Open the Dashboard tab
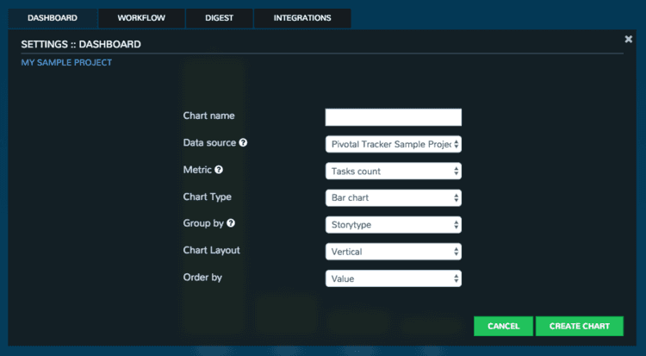Screen dimensions: 646x356 (x=53, y=18)
